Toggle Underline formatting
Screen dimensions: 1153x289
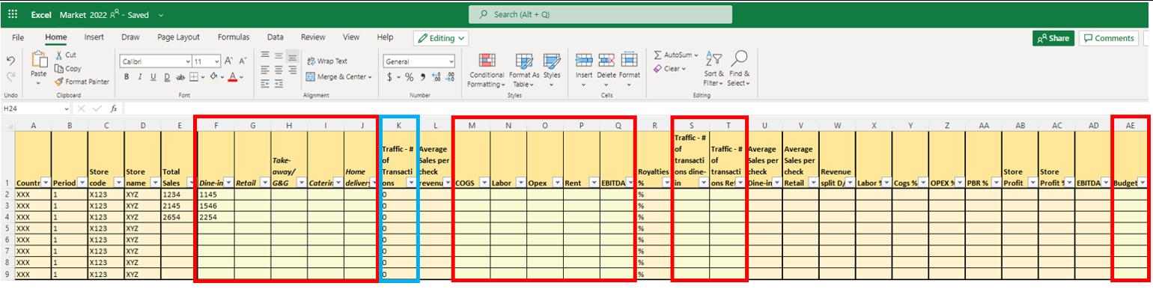[x=153, y=76]
